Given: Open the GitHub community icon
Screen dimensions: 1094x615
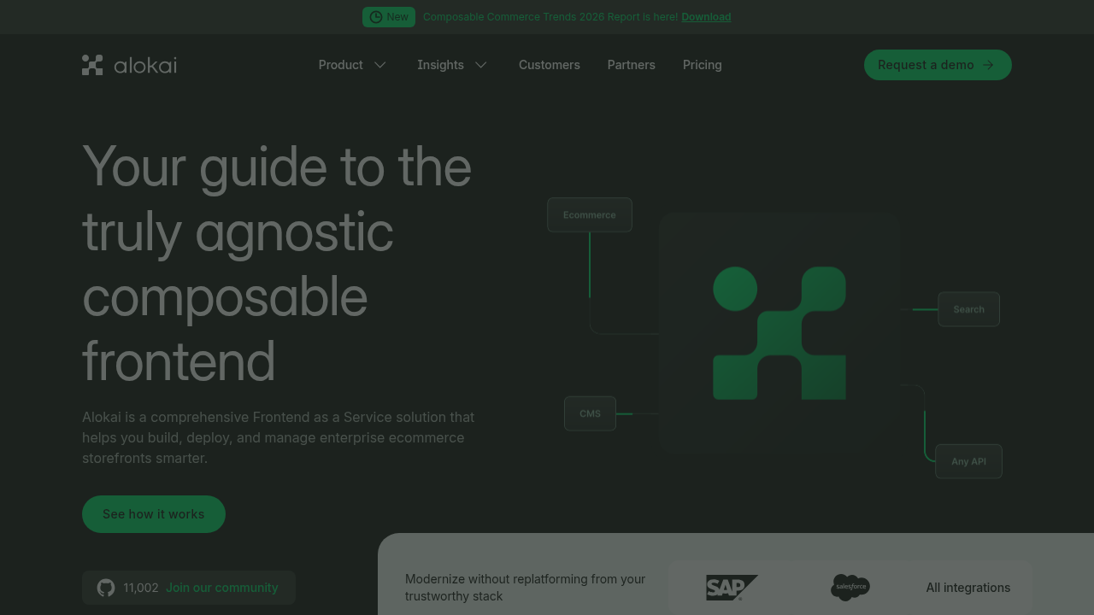Looking at the screenshot, I should [105, 588].
